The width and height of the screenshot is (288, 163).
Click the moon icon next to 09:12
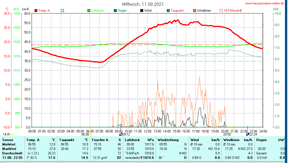pos(120,134)
